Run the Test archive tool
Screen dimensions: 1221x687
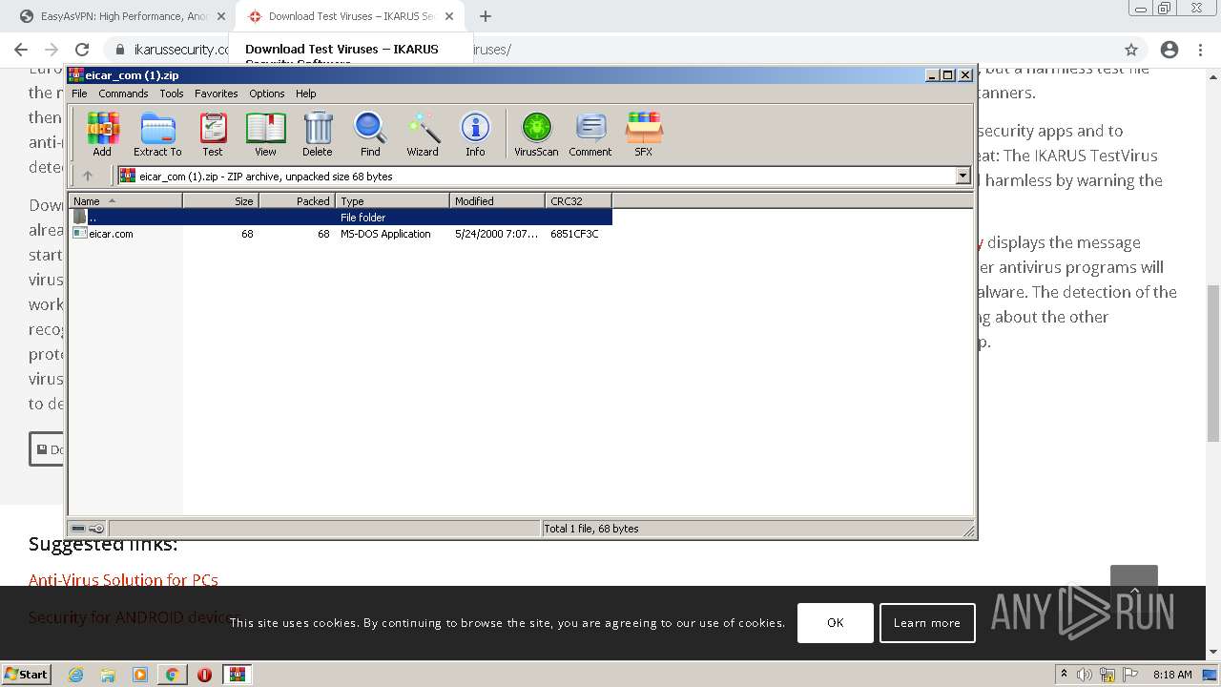tap(213, 134)
